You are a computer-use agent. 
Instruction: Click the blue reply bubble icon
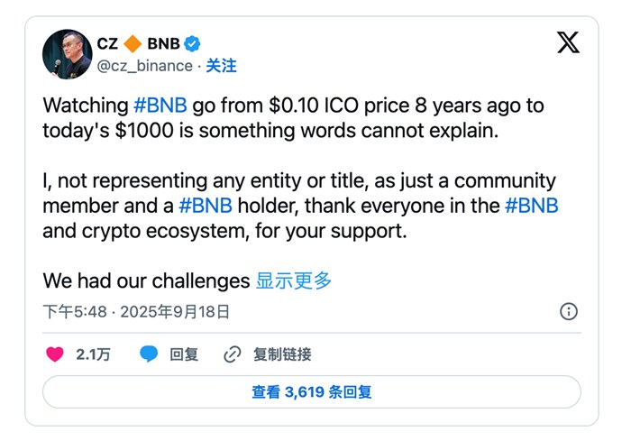coord(149,354)
